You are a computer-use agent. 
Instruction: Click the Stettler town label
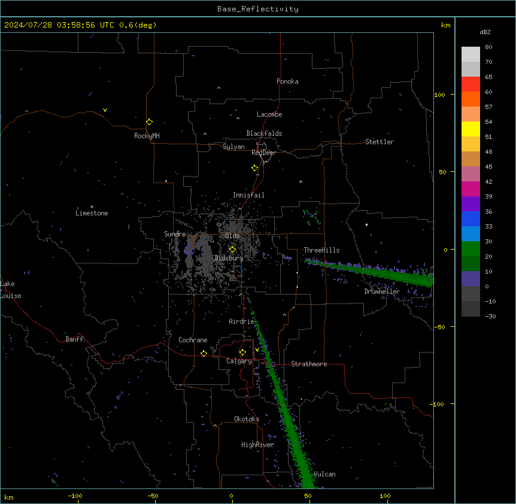(379, 142)
